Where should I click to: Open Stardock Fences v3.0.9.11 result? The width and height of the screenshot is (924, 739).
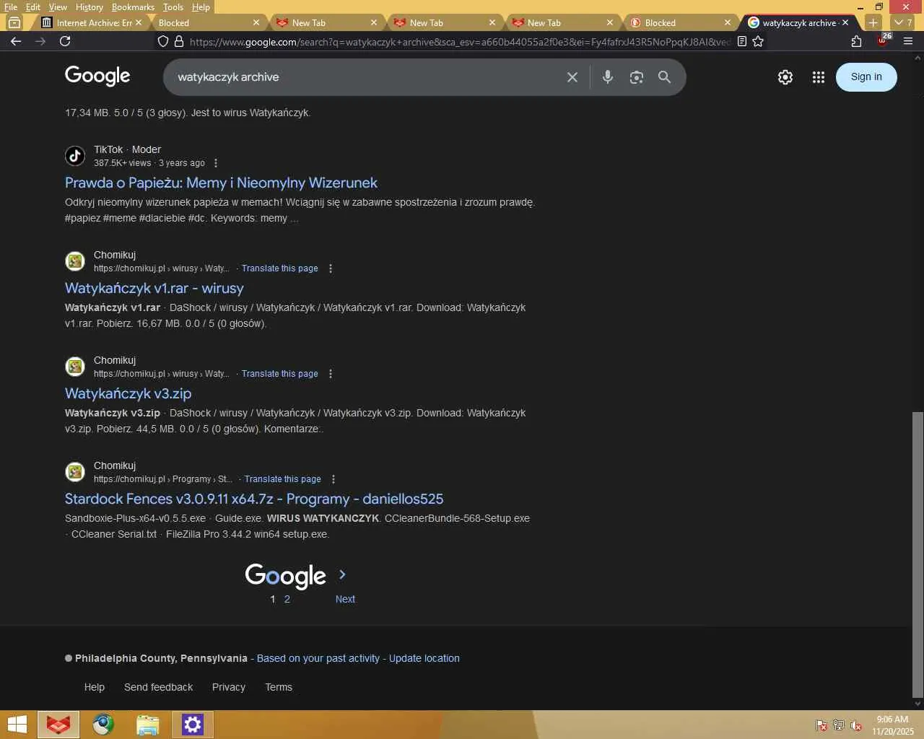254,499
